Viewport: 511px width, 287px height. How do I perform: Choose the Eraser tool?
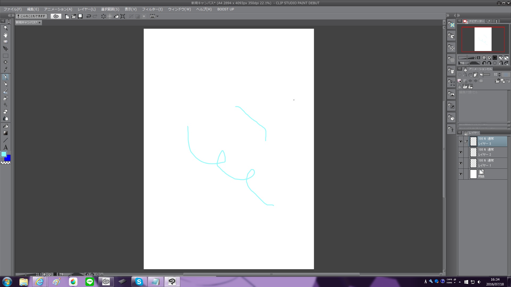[x=5, y=112]
